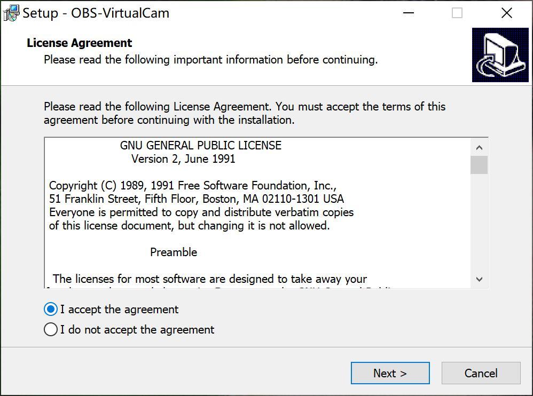Click the installer computer logo image
Screen dimensions: 533x396
point(500,55)
